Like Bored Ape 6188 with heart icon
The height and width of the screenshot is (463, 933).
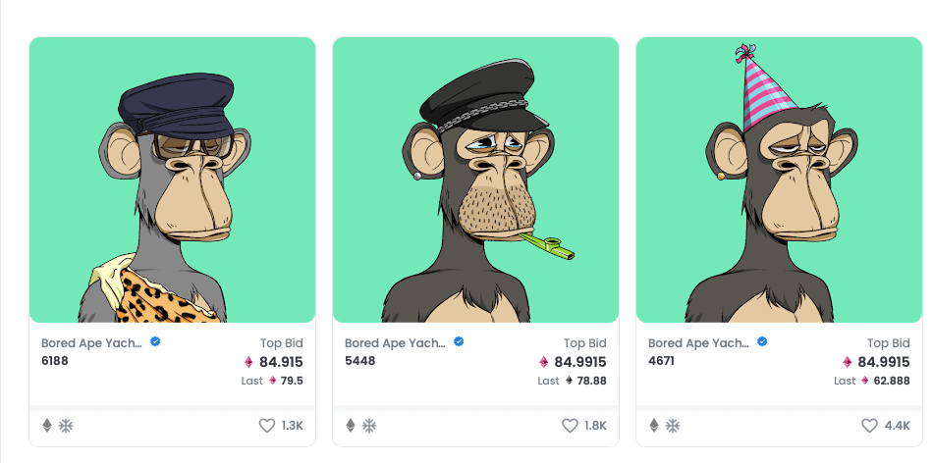[267, 426]
